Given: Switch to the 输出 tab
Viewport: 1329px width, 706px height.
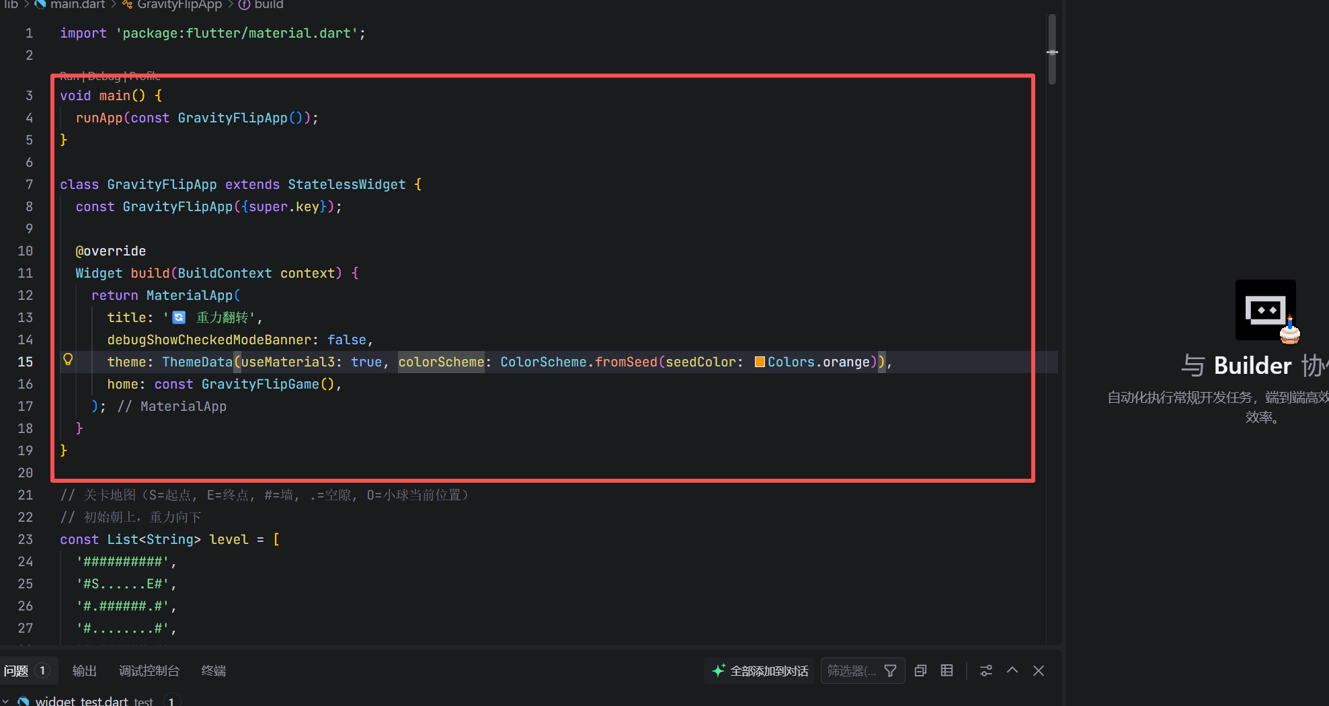Looking at the screenshot, I should point(85,671).
